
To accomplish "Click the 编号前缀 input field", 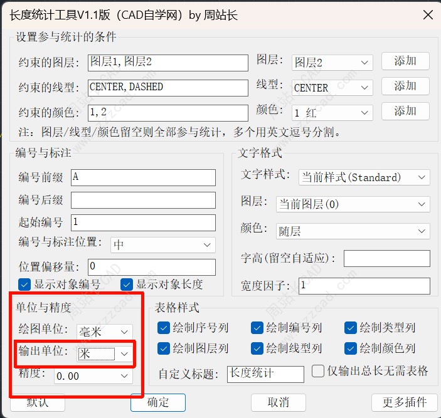I will 143,177.
